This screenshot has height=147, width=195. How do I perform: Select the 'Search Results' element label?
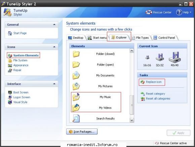coord(105,118)
